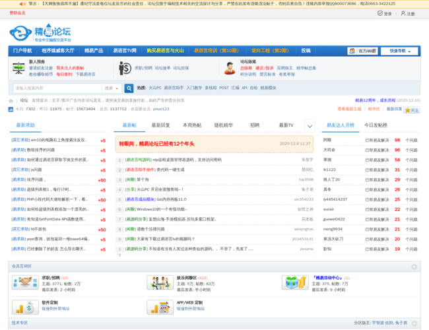Open the 快捷导航 dropdown
Viewport: 429px width, 330px height.
tap(401, 51)
